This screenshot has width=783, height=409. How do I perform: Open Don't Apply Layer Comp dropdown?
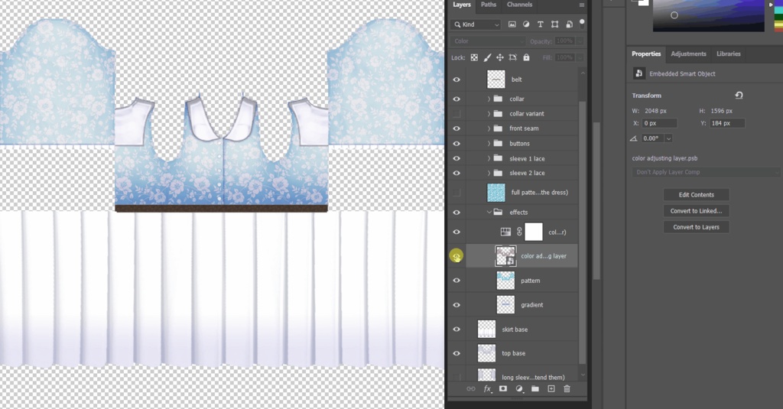click(x=705, y=172)
